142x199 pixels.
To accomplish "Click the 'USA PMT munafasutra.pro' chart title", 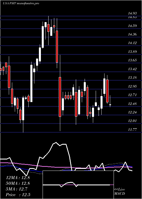I will 21,3.
